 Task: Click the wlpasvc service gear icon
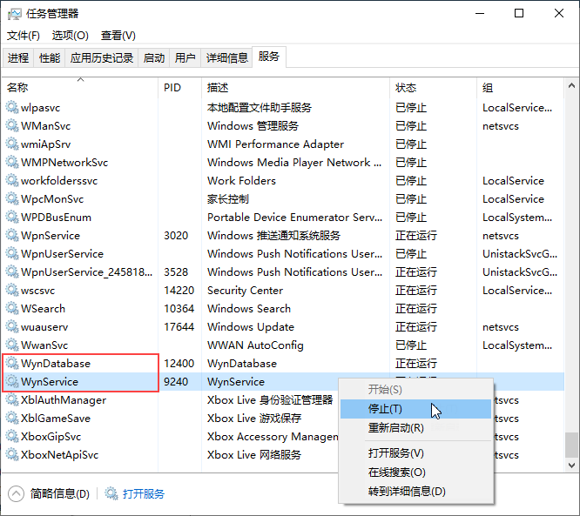pyautogui.click(x=12, y=108)
